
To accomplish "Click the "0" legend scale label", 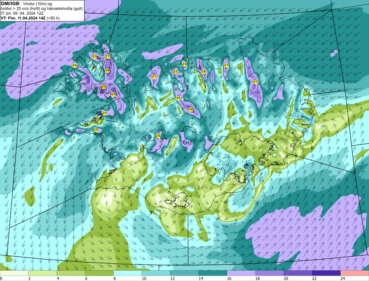I will point(1,278).
